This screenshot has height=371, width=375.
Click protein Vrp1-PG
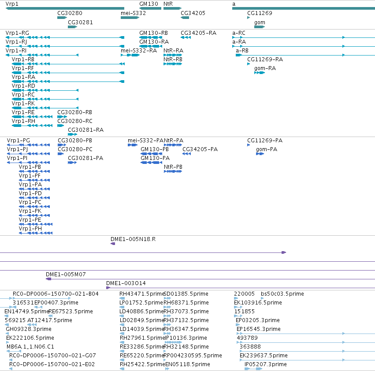point(28,145)
